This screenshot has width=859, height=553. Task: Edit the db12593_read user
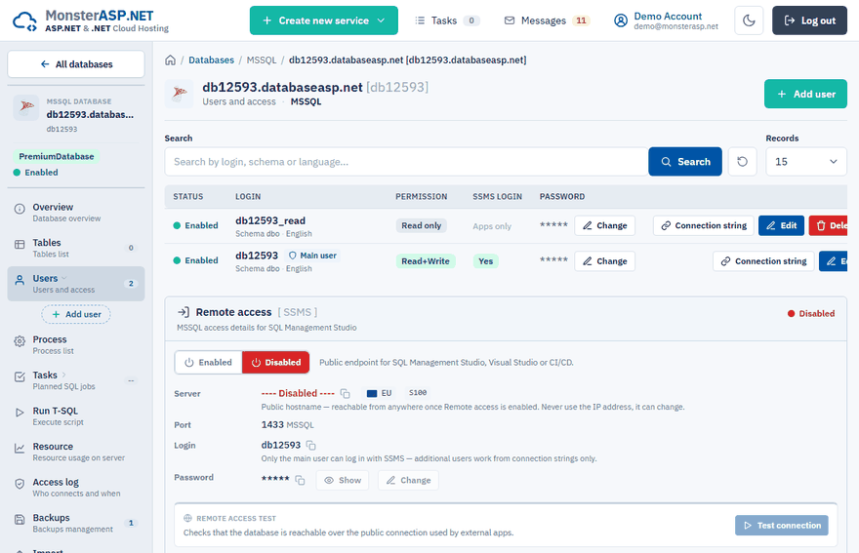[781, 225]
